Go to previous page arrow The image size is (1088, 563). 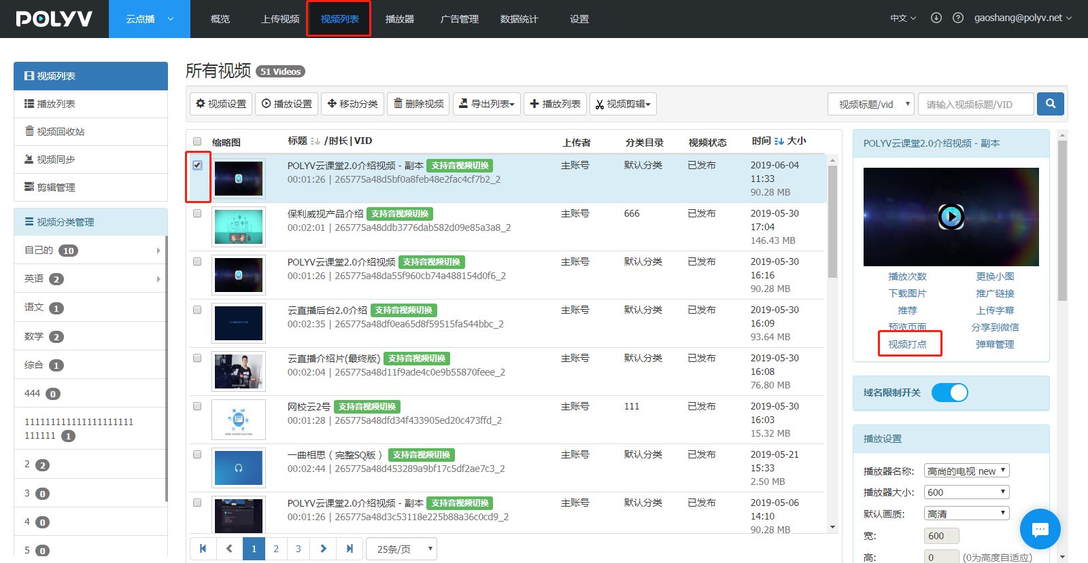click(229, 549)
